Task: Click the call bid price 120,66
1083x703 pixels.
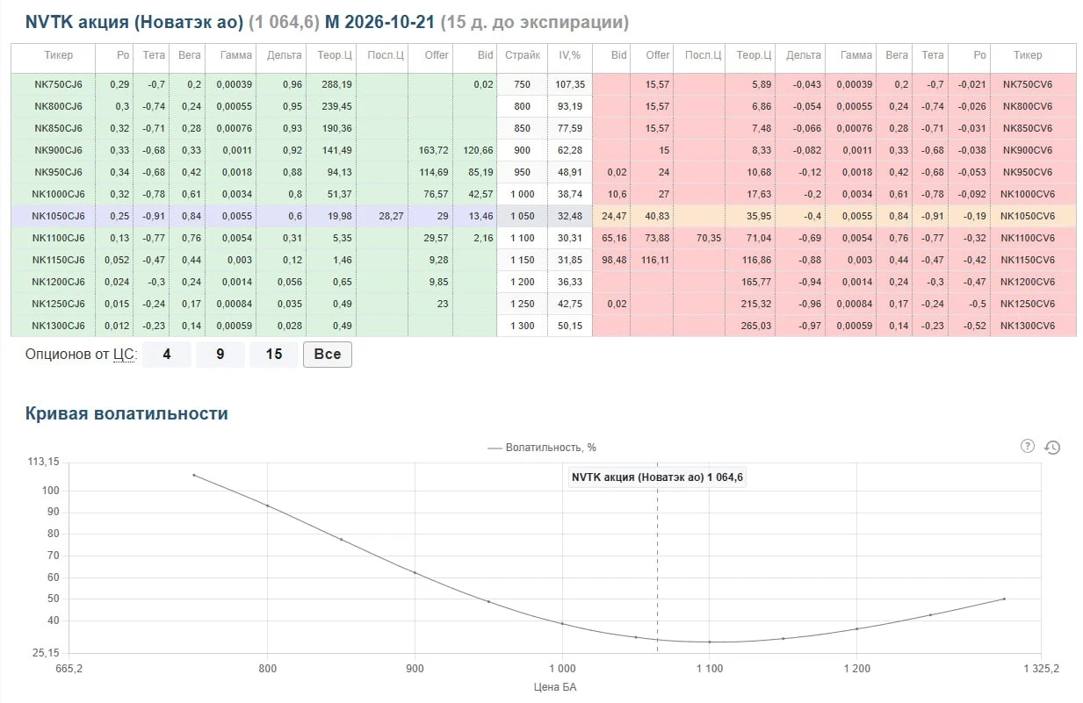Action: point(479,150)
